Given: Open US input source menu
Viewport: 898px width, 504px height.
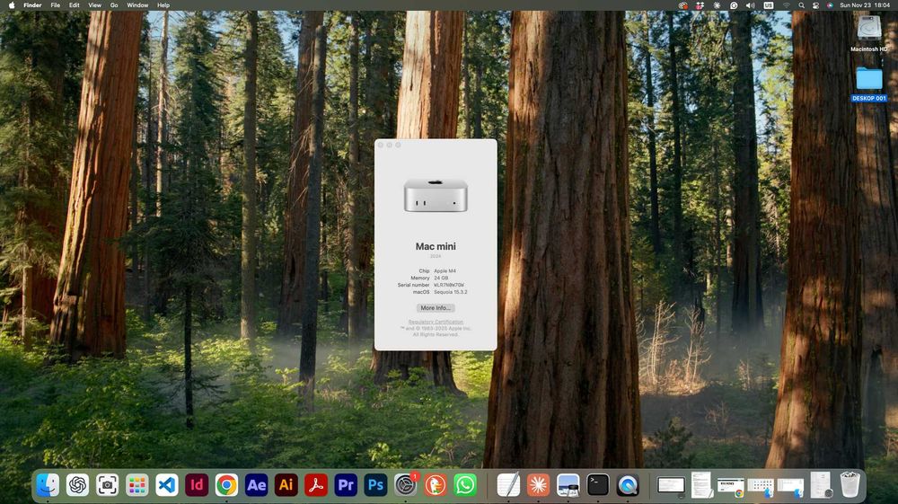Looking at the screenshot, I should 769,5.
